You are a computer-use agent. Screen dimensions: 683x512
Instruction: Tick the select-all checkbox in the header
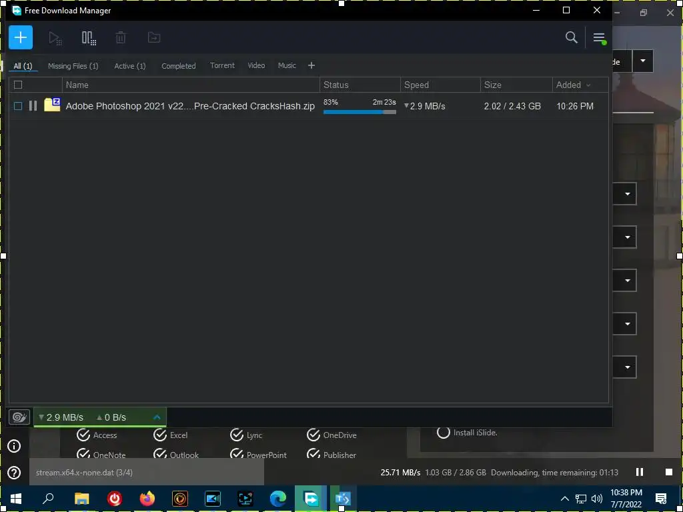click(x=18, y=85)
